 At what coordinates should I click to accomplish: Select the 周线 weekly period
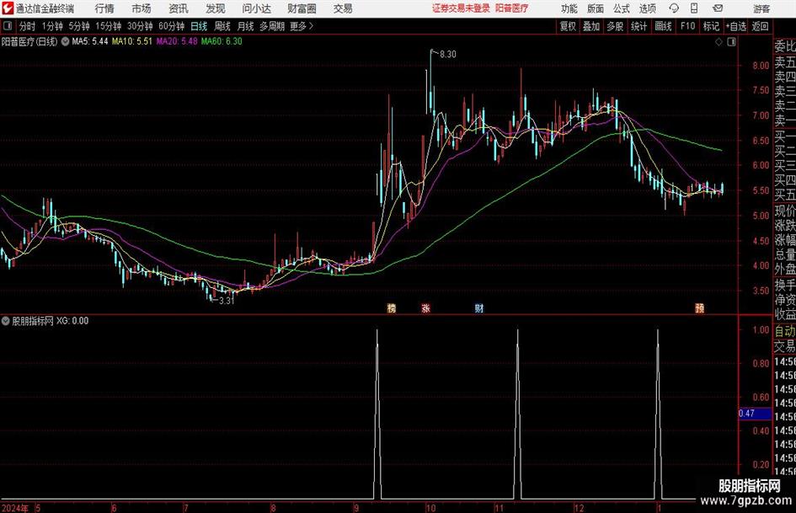[x=222, y=26]
